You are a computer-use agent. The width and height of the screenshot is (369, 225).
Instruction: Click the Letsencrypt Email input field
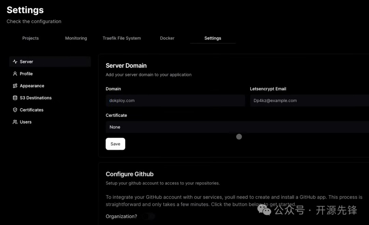coord(310,101)
